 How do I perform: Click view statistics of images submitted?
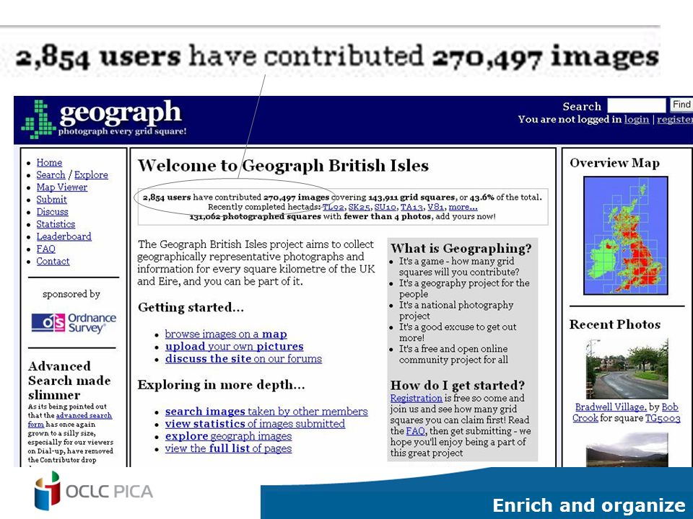coord(255,424)
